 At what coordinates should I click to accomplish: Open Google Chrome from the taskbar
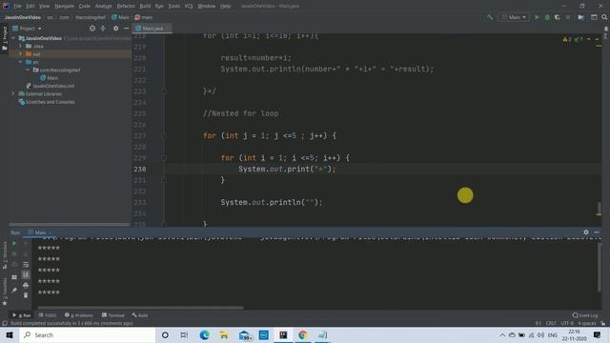point(303,334)
